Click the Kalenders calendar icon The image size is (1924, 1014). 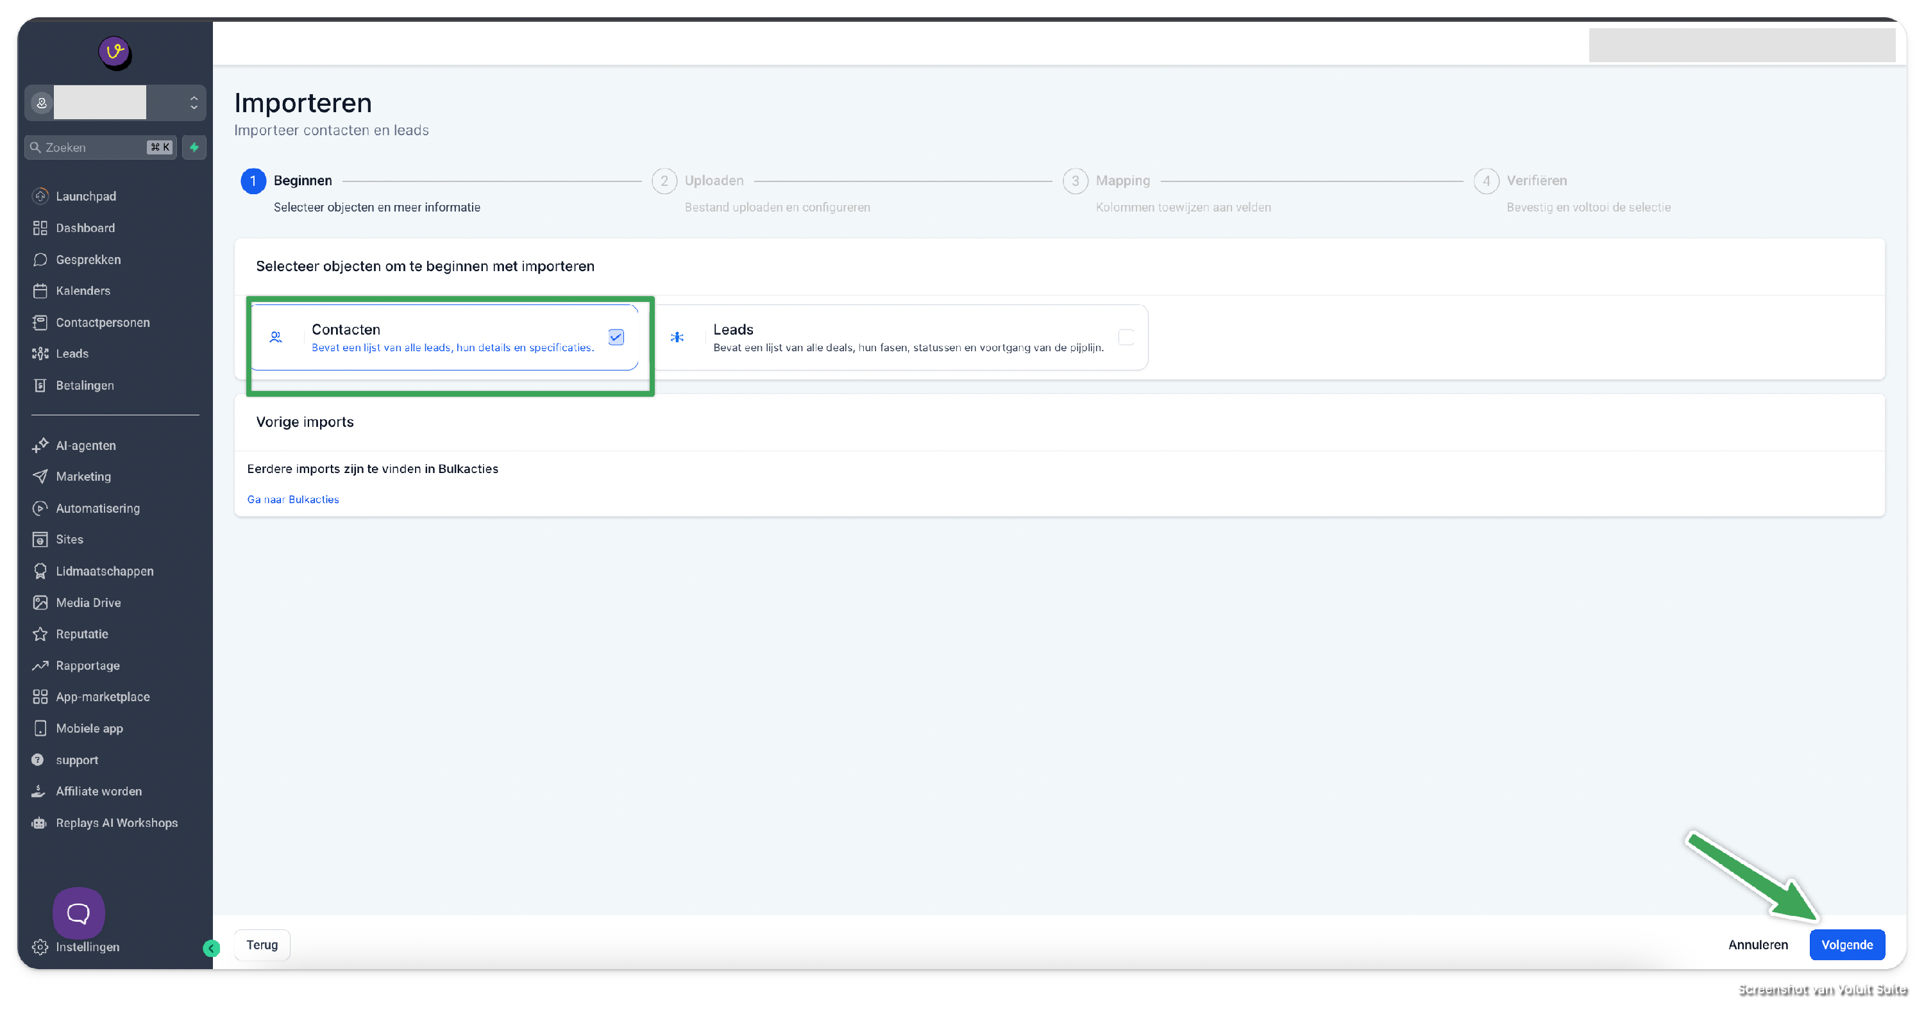(40, 290)
